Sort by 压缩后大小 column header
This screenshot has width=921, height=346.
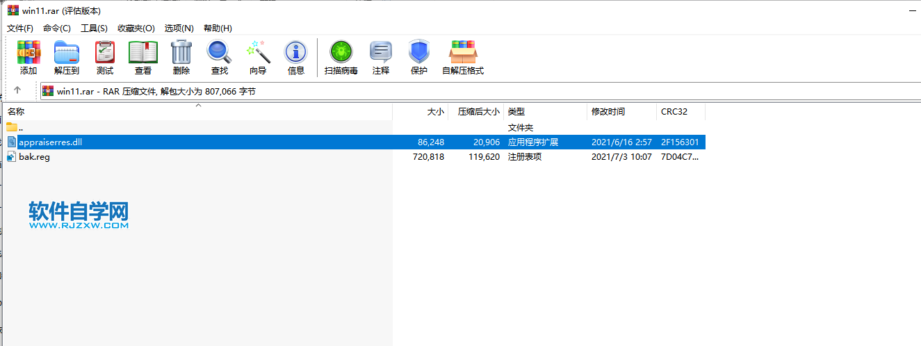point(476,111)
